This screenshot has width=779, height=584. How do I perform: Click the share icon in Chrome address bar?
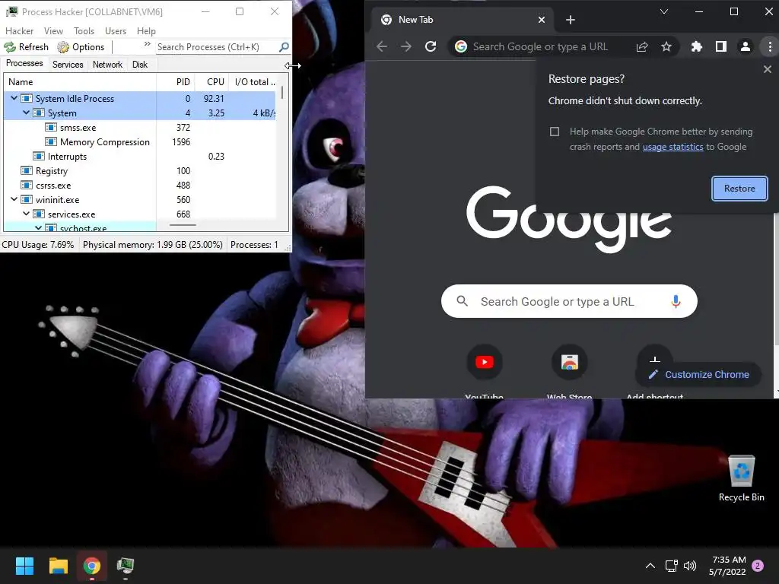pos(642,46)
